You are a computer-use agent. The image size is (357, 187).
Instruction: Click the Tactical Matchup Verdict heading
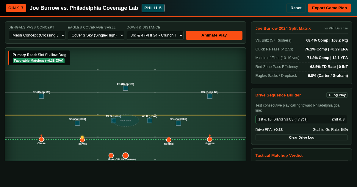279,155
